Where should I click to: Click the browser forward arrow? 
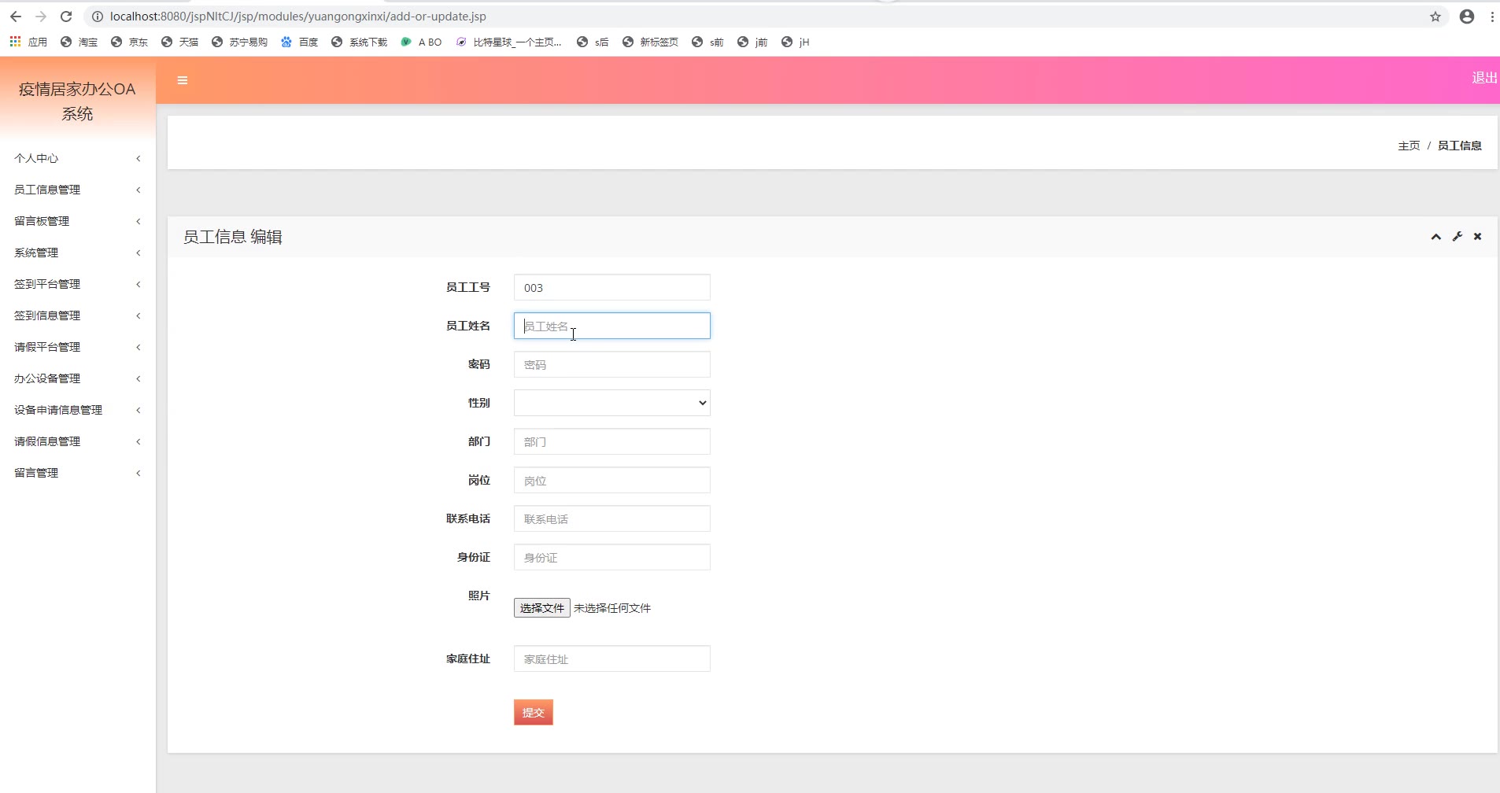tap(41, 17)
